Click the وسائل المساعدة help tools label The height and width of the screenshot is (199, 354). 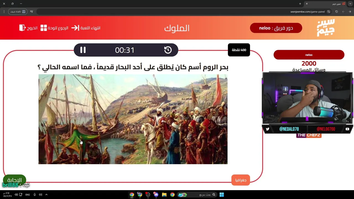pyautogui.click(x=309, y=70)
